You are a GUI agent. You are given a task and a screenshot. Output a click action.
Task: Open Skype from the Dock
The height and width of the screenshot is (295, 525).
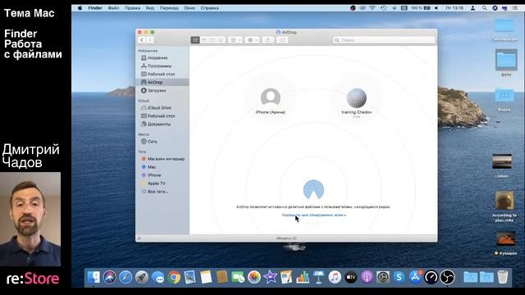pos(399,277)
